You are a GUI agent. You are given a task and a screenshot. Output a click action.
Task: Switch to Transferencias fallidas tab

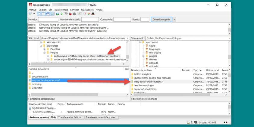pyautogui.click(x=70, y=117)
